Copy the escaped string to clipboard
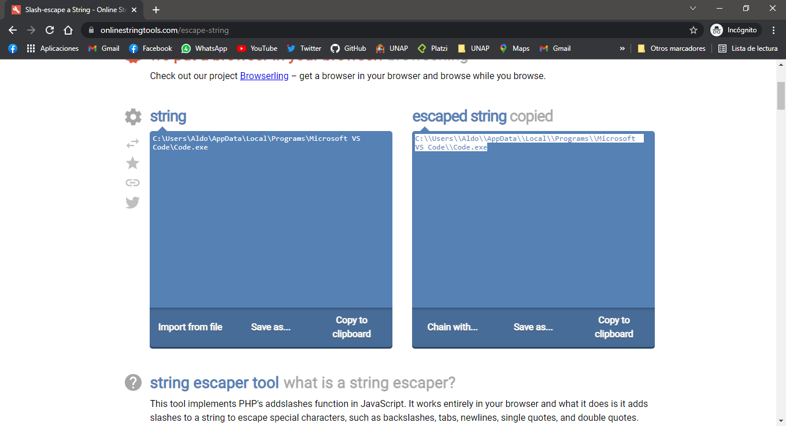This screenshot has height=426, width=786. [x=613, y=326]
